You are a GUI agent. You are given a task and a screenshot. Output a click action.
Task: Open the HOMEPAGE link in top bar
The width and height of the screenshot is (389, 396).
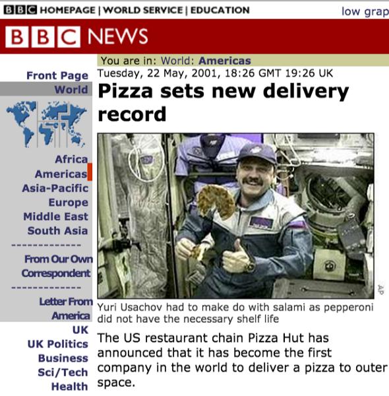tap(68, 10)
